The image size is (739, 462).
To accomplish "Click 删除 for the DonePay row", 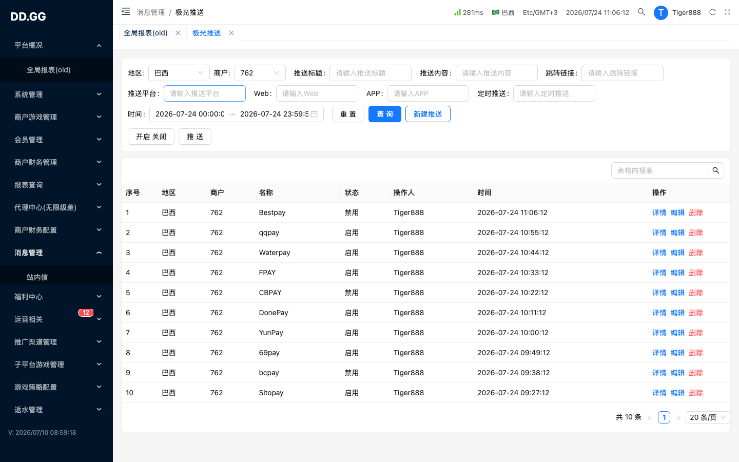I will [x=696, y=313].
